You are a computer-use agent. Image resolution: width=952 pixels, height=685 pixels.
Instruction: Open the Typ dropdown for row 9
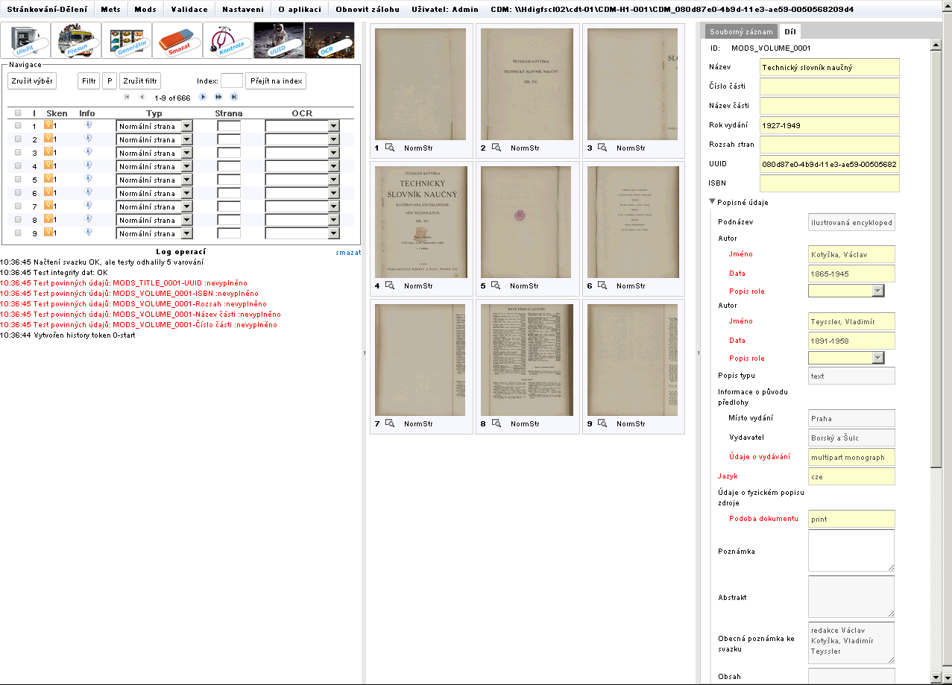pos(154,233)
